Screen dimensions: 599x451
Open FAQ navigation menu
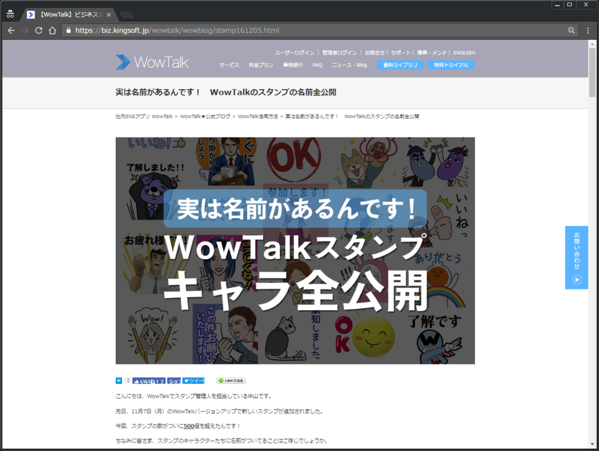point(317,65)
